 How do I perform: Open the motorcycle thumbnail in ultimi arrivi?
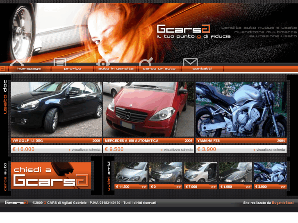pyautogui.click(x=270, y=172)
